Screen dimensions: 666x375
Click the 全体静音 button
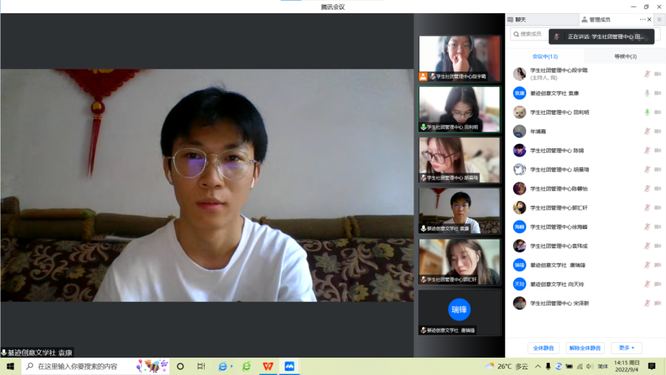[x=543, y=348]
